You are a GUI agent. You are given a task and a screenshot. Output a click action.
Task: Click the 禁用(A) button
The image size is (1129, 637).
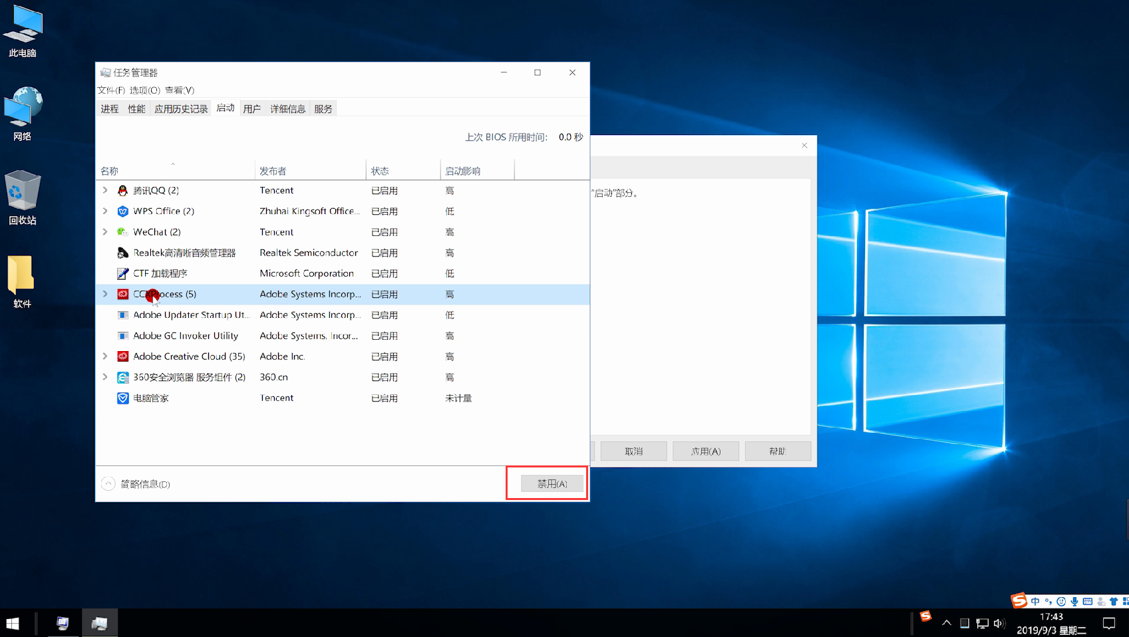coord(552,483)
